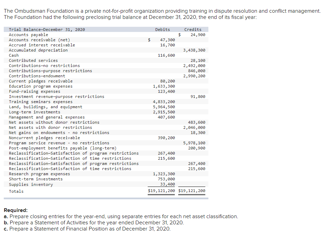Viewport: 328px width, 235px height.
Task: Select the 18,300 credit amount
Action: click(x=198, y=133)
